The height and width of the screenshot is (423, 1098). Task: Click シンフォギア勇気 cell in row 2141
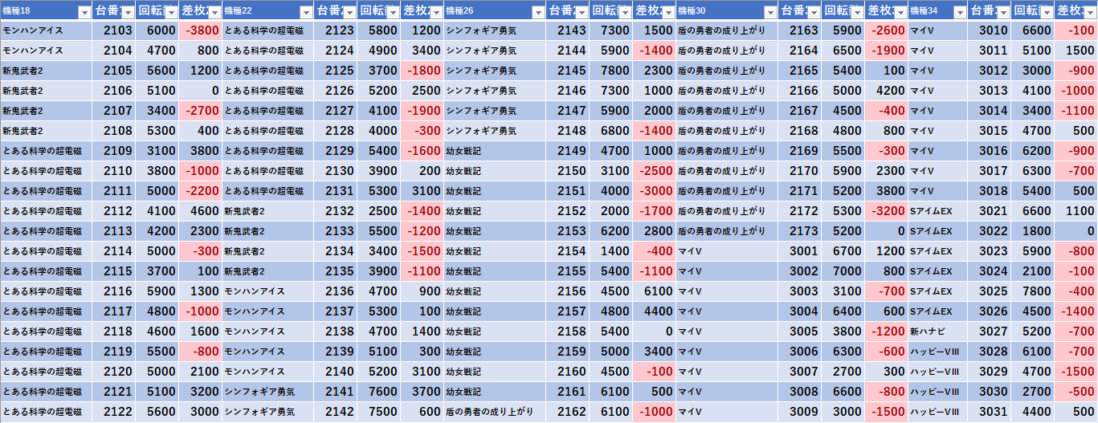[x=267, y=392]
